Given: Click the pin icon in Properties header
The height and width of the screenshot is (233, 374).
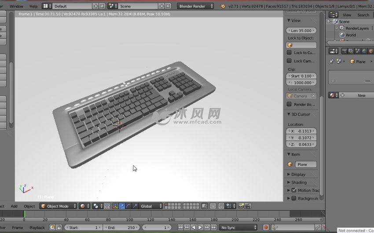Looking at the screenshot, I should [331, 62].
